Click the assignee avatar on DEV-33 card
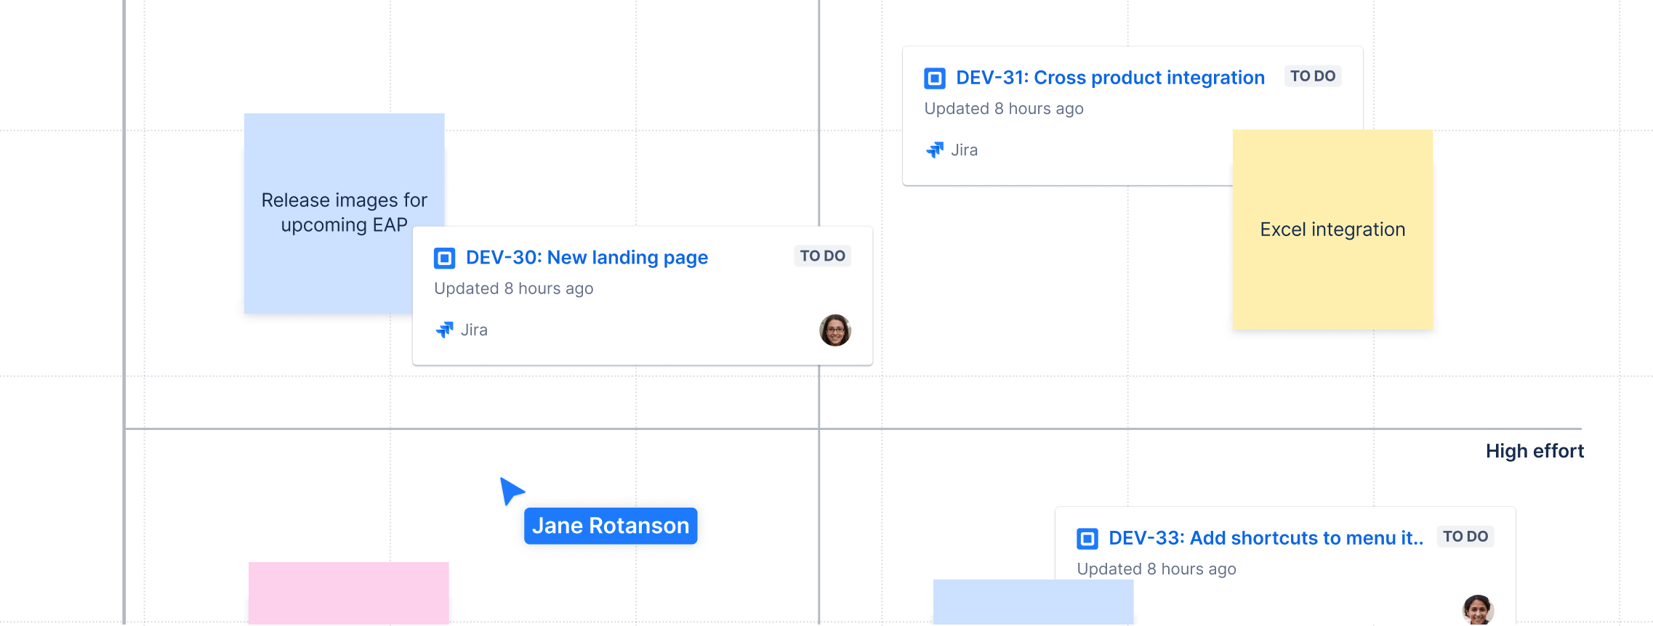 (x=1477, y=610)
